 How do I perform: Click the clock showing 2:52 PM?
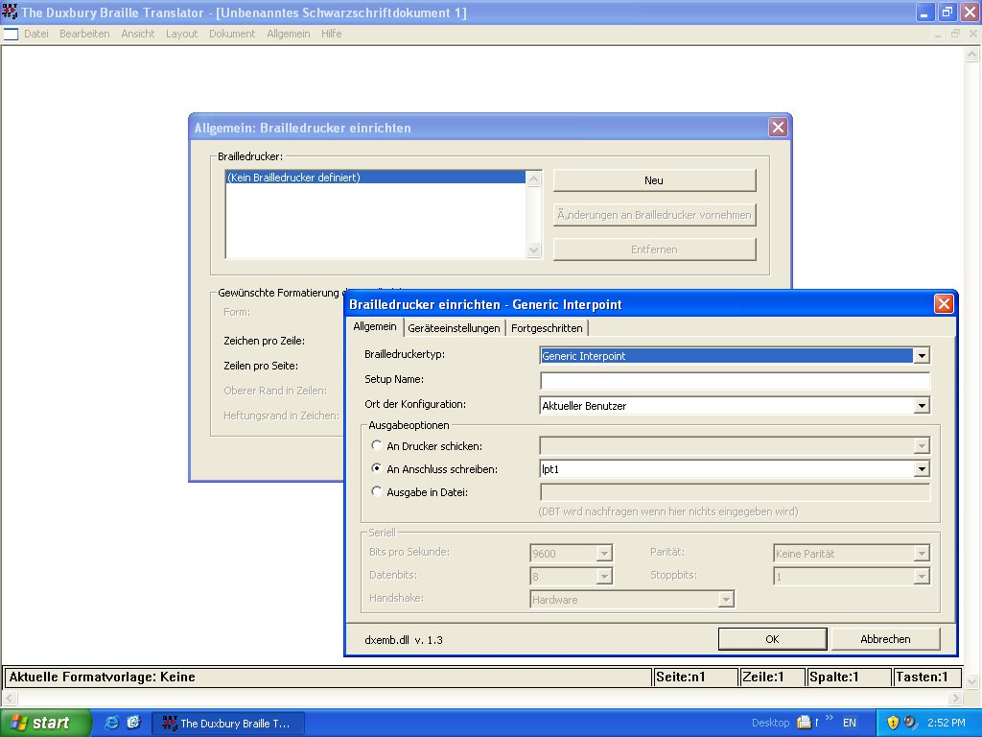pos(947,723)
